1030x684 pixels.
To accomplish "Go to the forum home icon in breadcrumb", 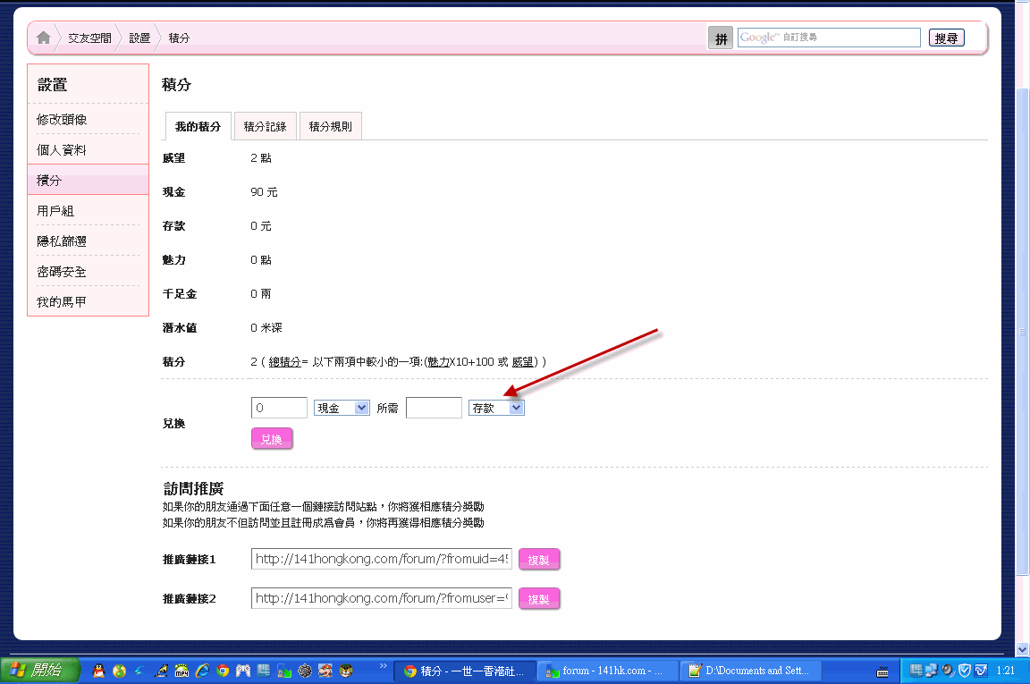I will click(x=43, y=38).
